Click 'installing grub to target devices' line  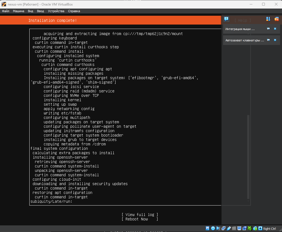pos(80,140)
